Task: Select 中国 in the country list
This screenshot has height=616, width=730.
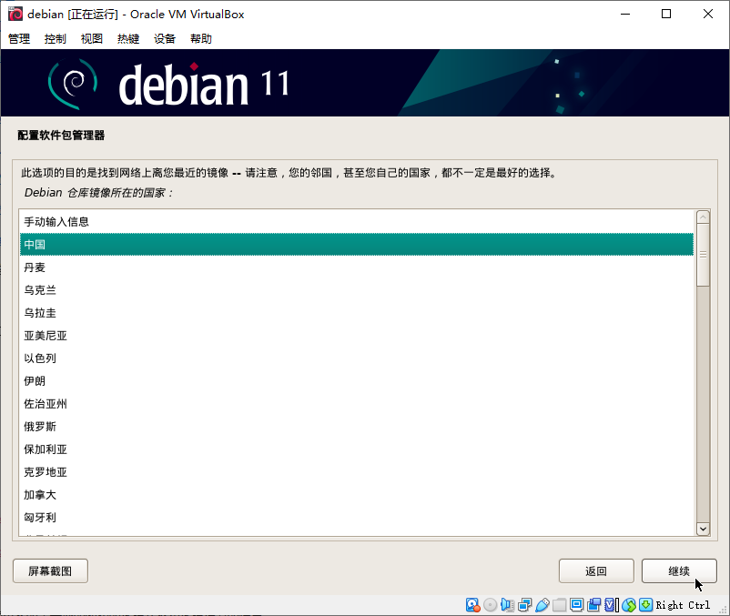Action: pyautogui.click(x=357, y=244)
